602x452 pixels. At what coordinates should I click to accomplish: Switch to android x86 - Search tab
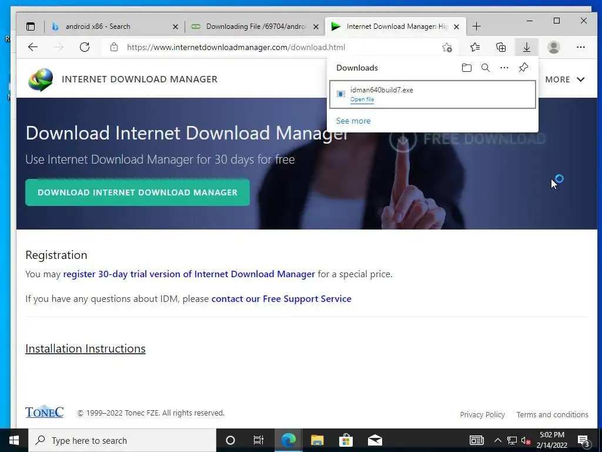pos(115,26)
